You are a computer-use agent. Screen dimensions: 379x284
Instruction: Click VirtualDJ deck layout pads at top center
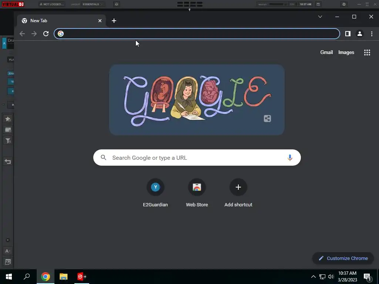click(x=190, y=4)
